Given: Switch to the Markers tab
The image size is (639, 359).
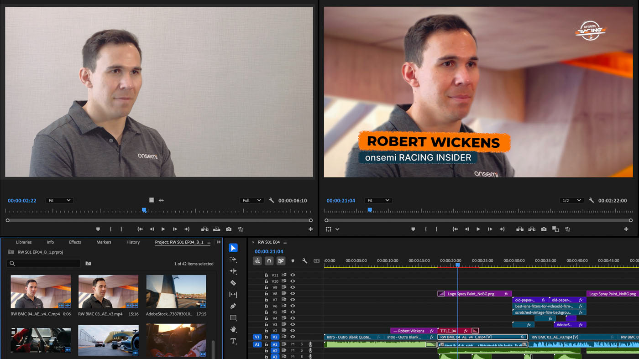Looking at the screenshot, I should click(x=104, y=242).
